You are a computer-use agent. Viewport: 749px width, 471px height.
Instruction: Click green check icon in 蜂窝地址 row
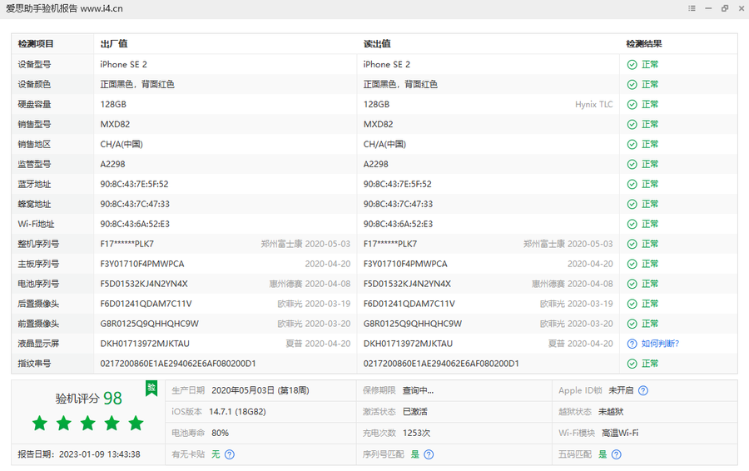tap(632, 205)
